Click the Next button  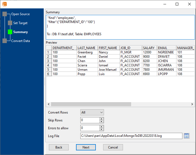tap(86, 147)
